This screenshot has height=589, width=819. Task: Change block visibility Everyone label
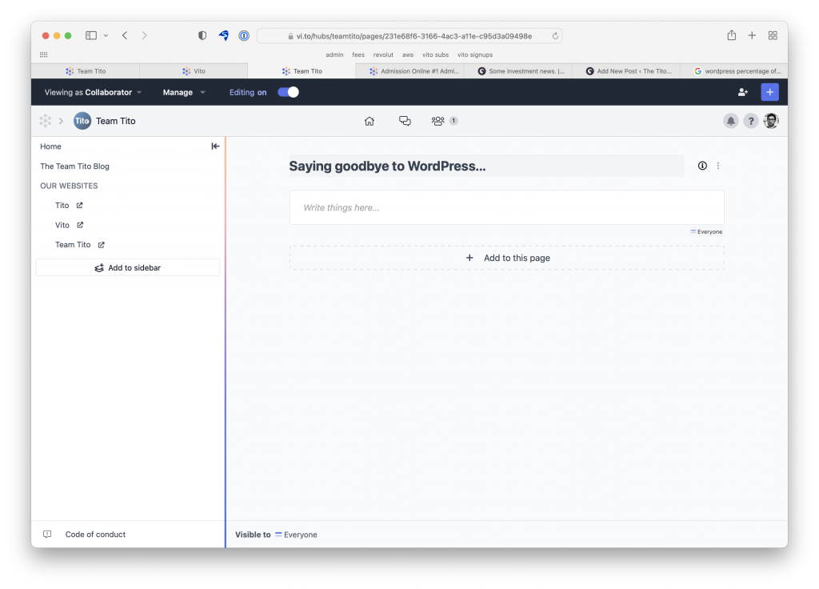coord(706,231)
